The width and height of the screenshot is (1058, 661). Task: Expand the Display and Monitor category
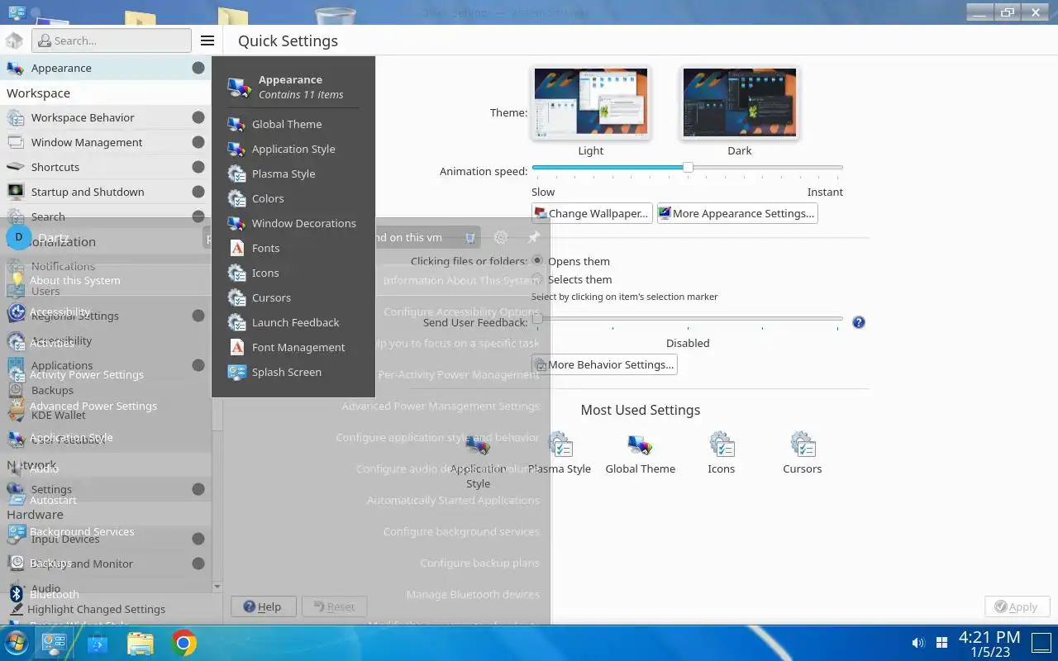[x=106, y=564]
